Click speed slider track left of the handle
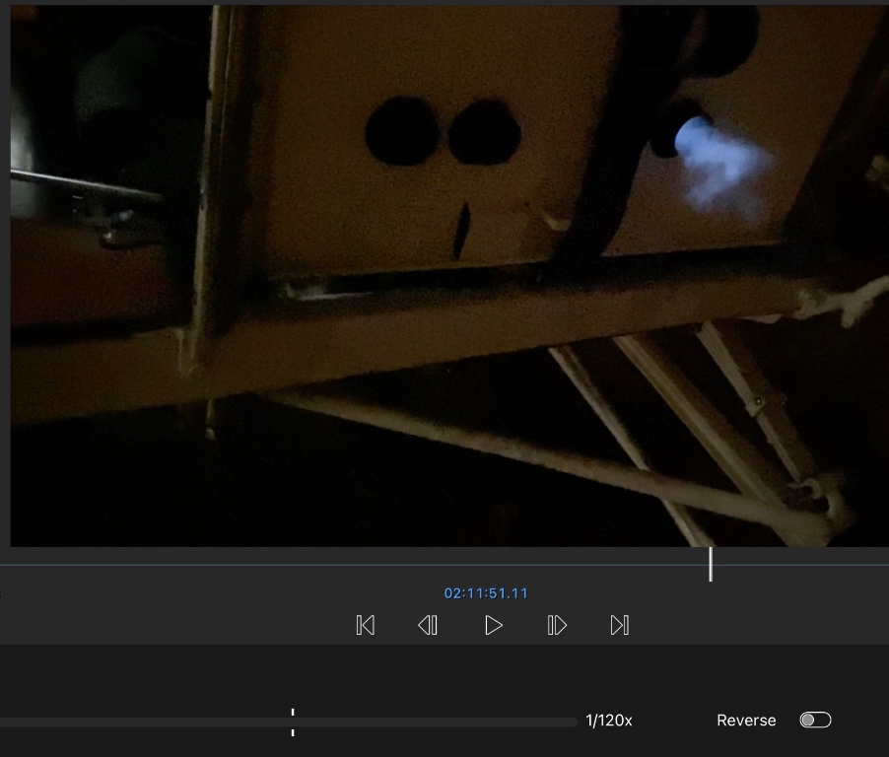Viewport: 889px width, 757px height. (148, 723)
